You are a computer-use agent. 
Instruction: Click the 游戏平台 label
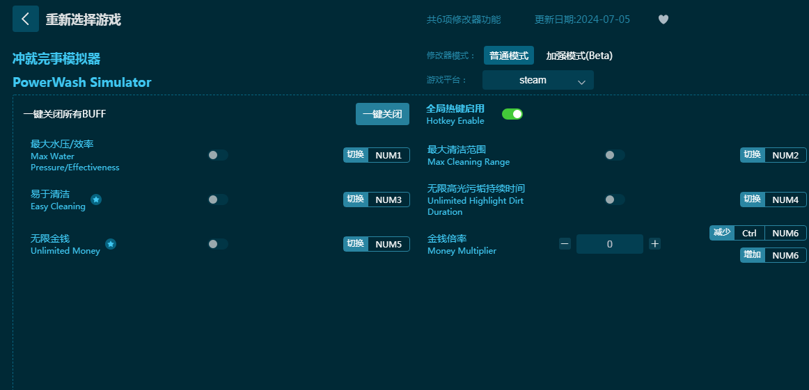click(447, 81)
